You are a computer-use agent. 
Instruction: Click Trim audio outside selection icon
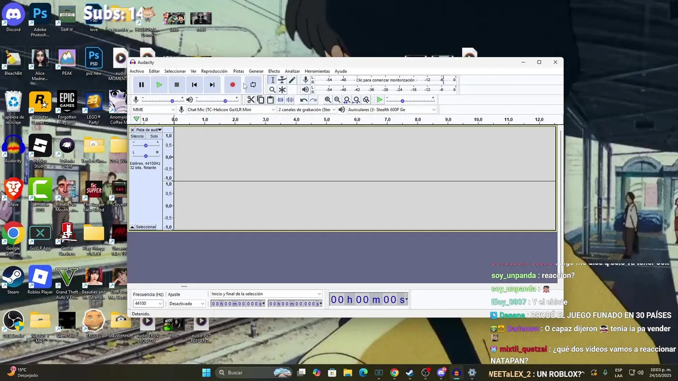(280, 99)
